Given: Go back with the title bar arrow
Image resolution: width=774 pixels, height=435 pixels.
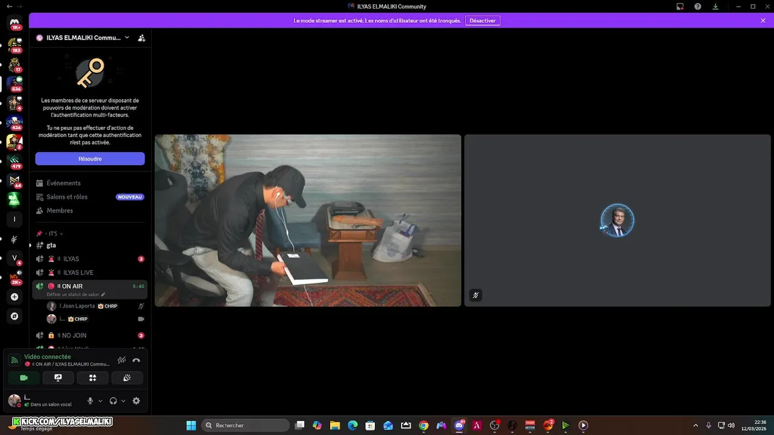Looking at the screenshot, I should (9, 6).
